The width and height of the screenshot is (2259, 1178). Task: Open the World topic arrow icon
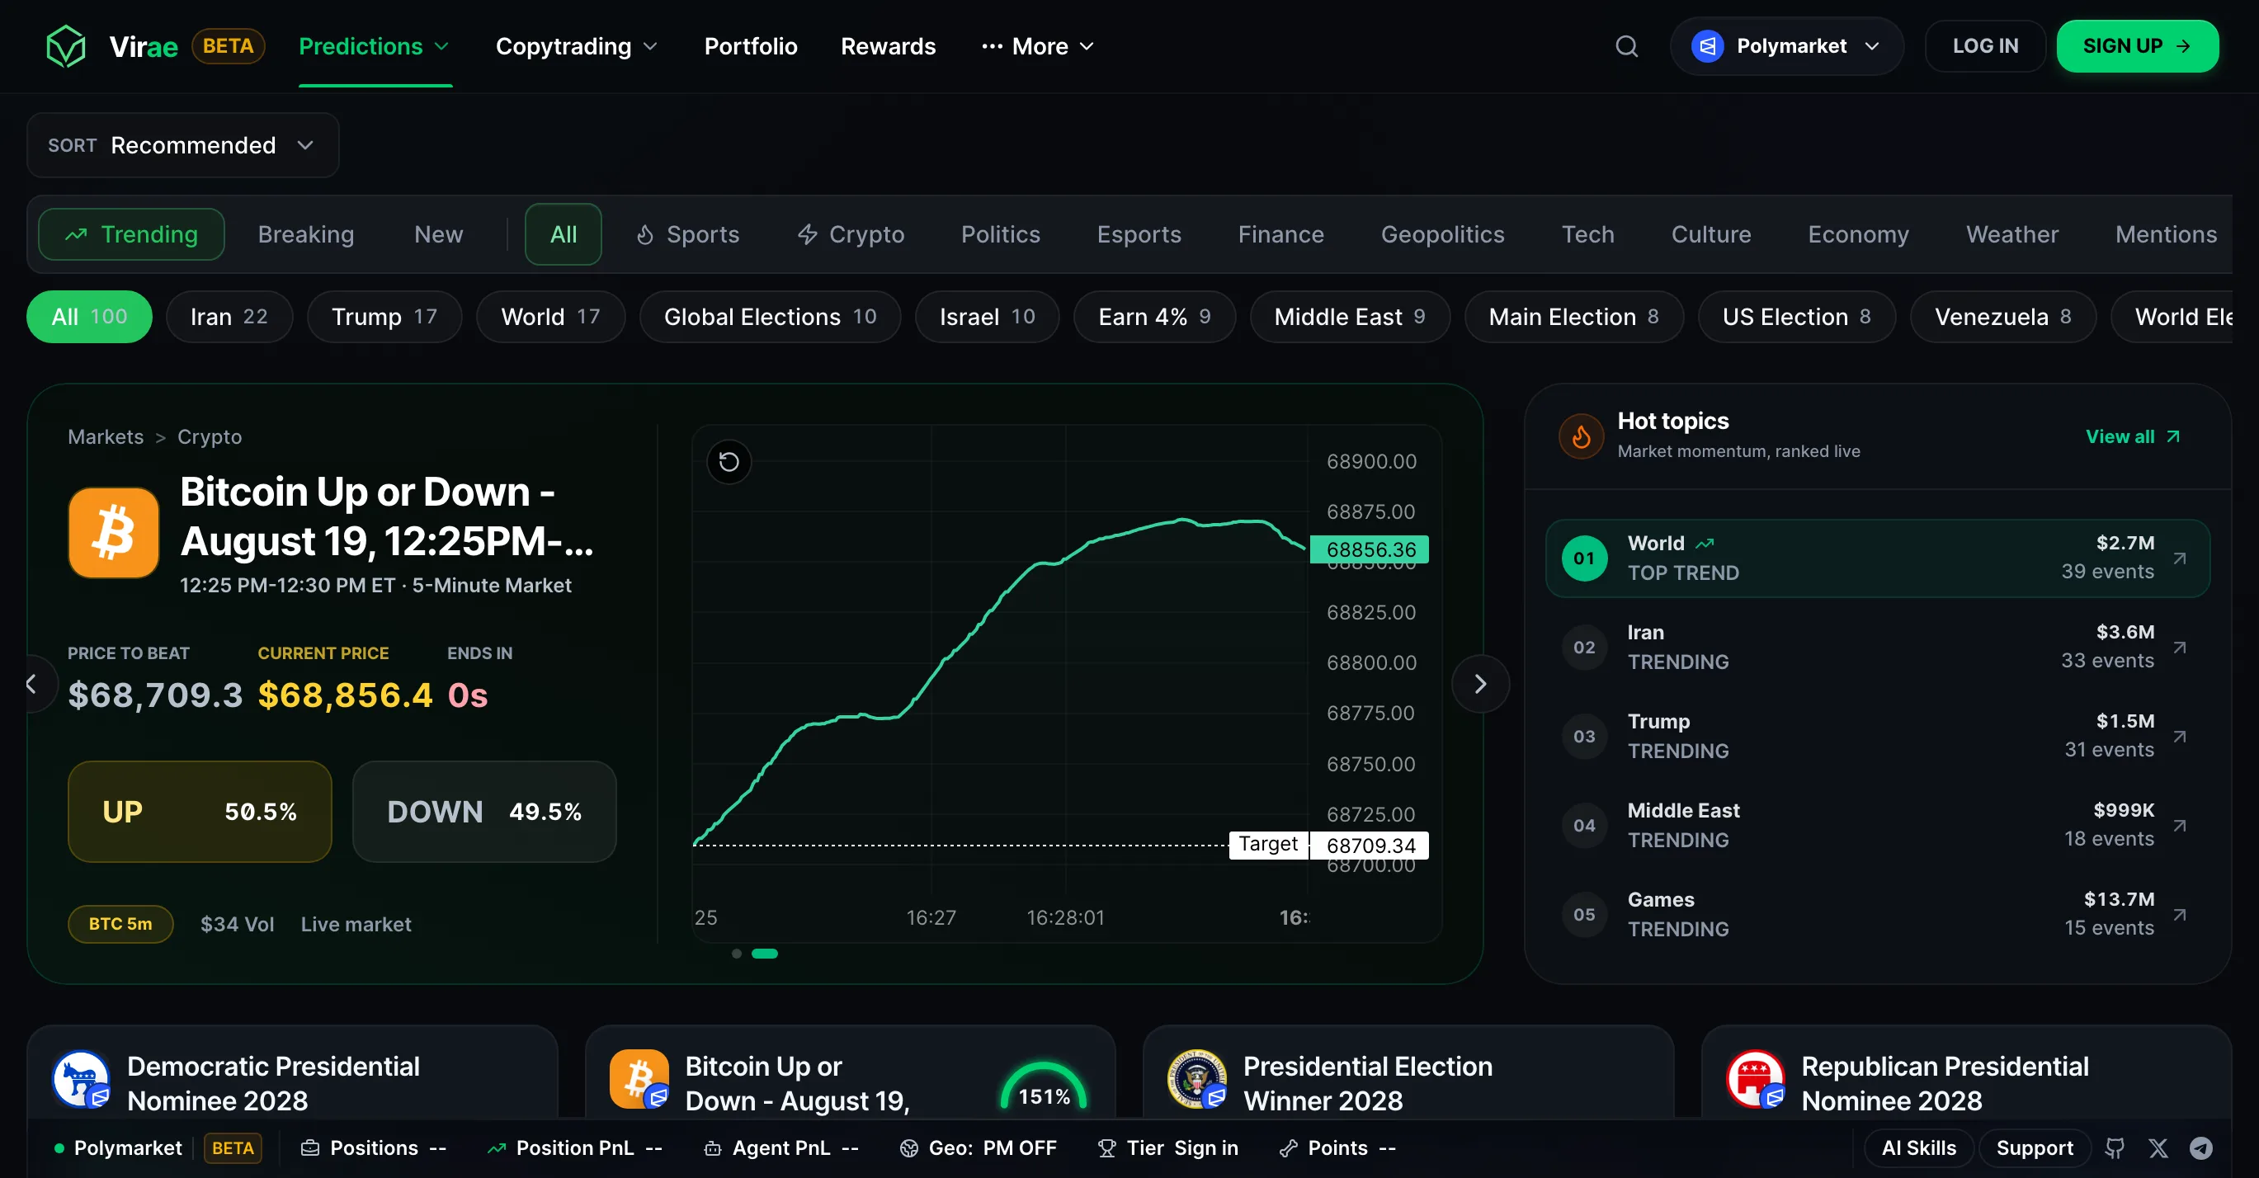coord(2179,558)
